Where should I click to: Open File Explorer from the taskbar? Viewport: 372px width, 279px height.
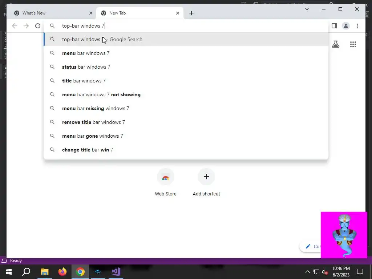coord(44,272)
